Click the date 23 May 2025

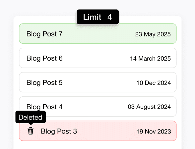[153, 34]
